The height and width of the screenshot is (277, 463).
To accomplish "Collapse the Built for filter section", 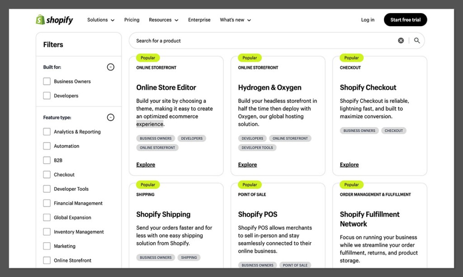I will pyautogui.click(x=110, y=67).
